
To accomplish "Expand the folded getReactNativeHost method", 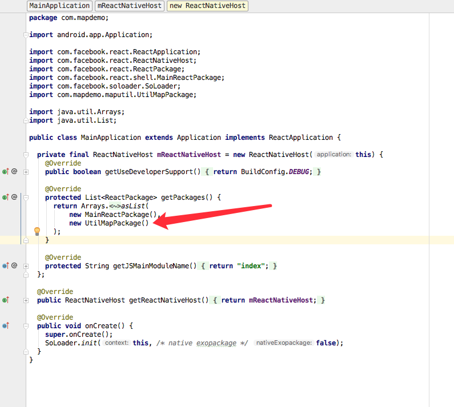I will [26, 300].
